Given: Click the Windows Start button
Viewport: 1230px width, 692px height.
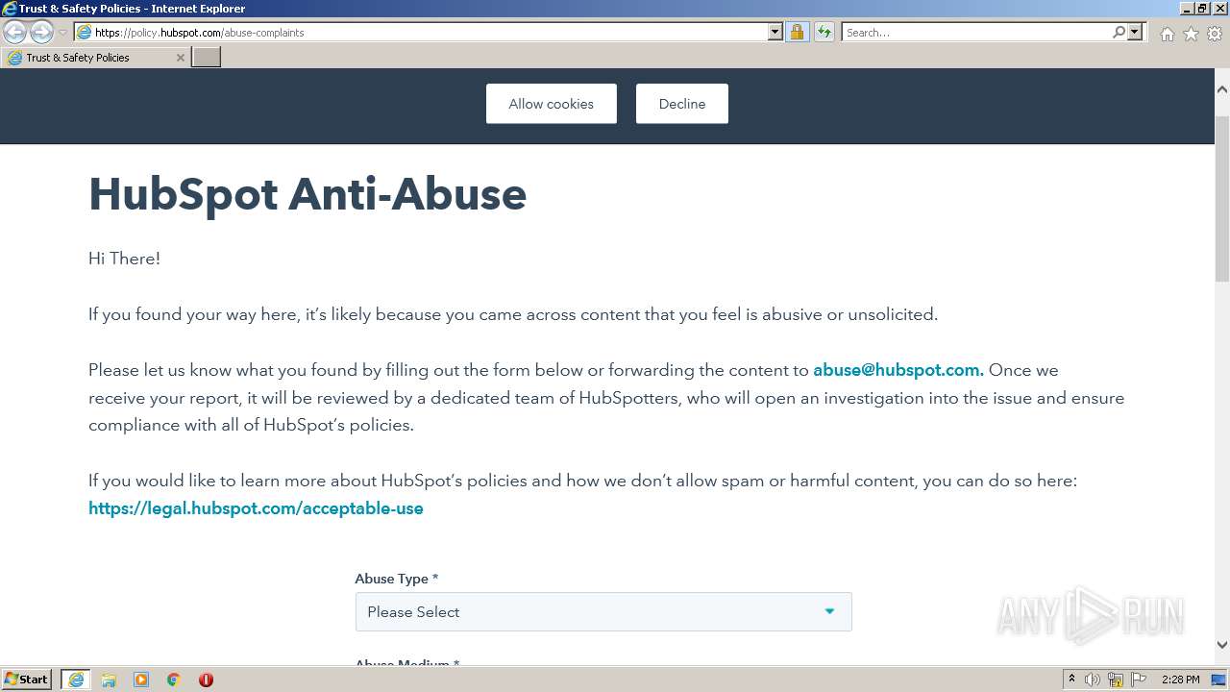Looking at the screenshot, I should (27, 680).
